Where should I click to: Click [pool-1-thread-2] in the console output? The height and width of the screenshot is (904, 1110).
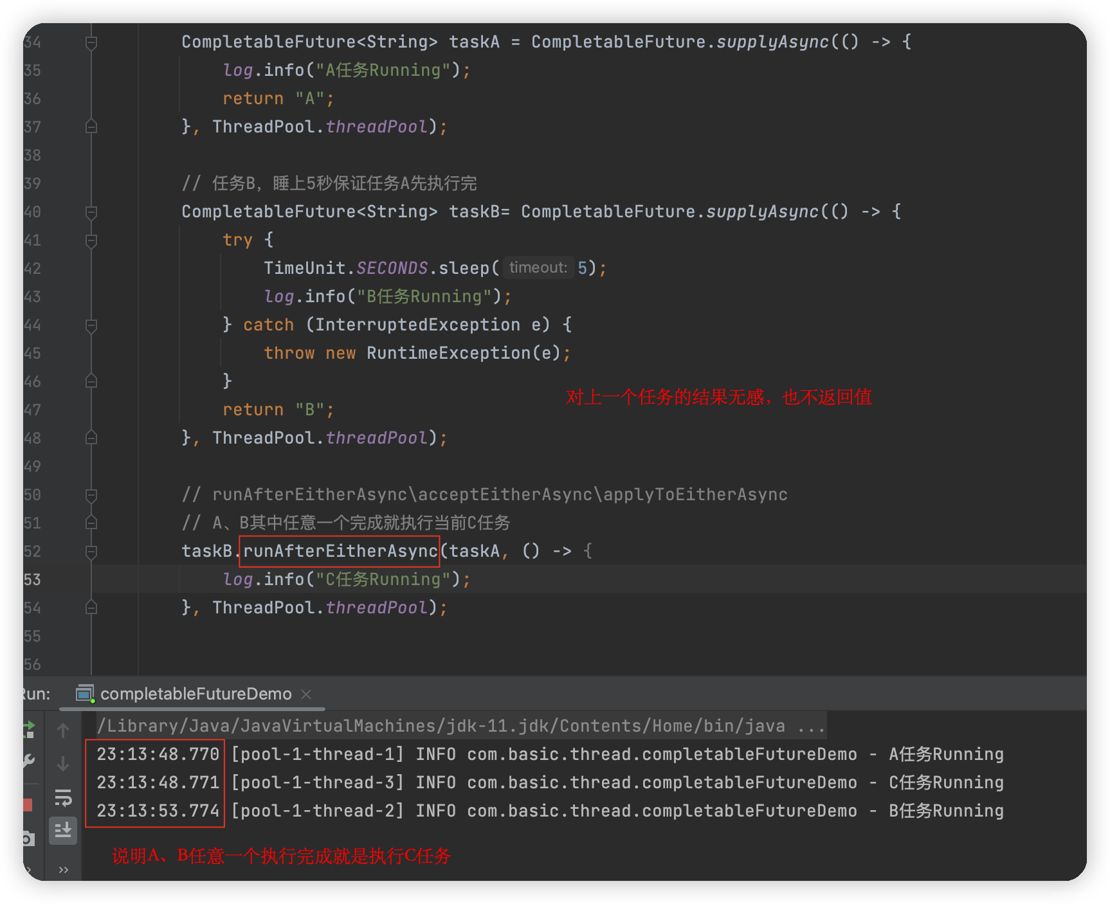coord(318,811)
